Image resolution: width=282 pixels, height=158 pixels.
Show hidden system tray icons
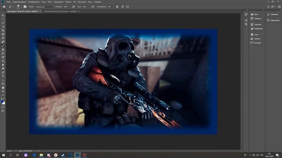[x=250, y=155]
